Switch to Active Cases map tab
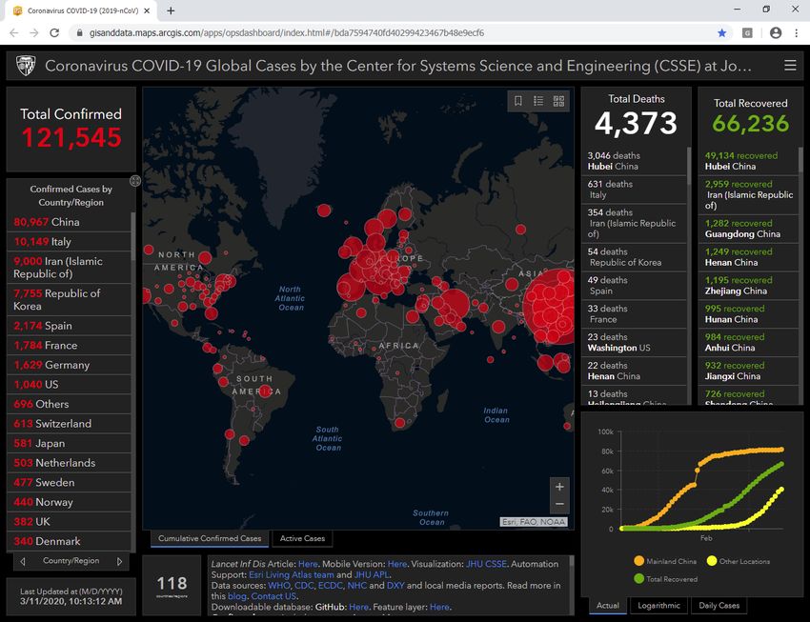The width and height of the screenshot is (810, 622). coord(302,538)
